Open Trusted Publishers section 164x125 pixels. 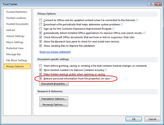[17, 12]
